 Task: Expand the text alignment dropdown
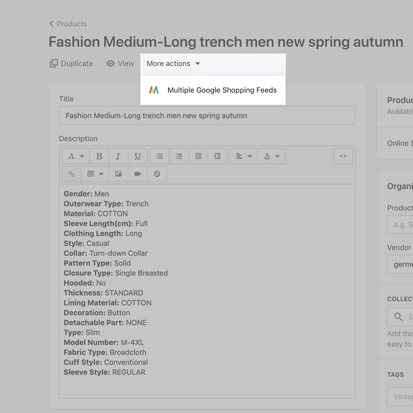tap(243, 156)
